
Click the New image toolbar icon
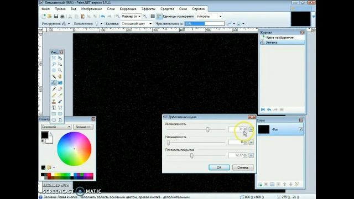click(x=44, y=16)
